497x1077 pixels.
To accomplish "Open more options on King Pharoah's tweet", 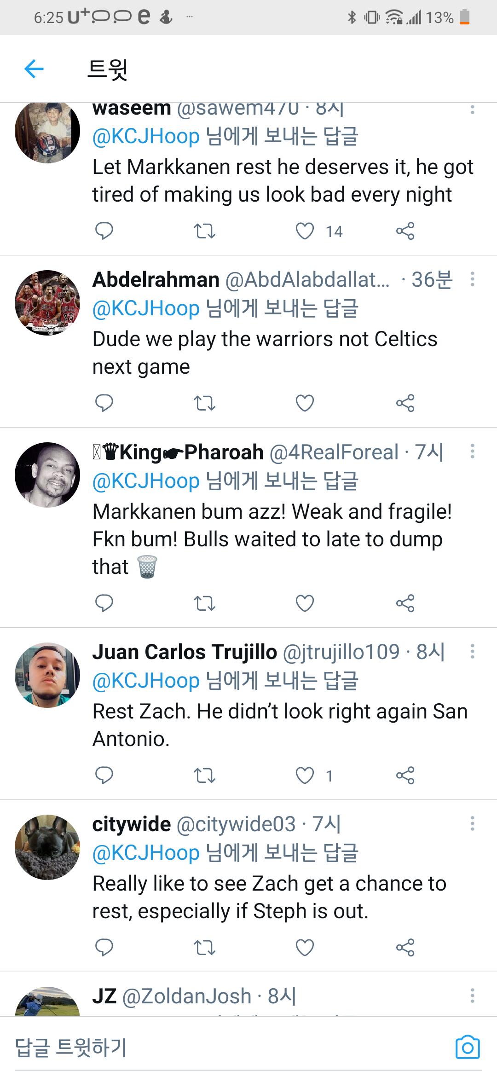I will click(472, 452).
